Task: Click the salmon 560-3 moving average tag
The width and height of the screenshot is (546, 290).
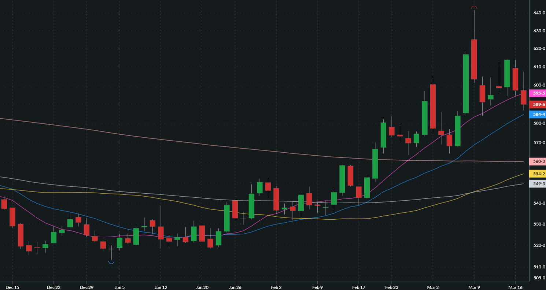Action: click(539, 161)
